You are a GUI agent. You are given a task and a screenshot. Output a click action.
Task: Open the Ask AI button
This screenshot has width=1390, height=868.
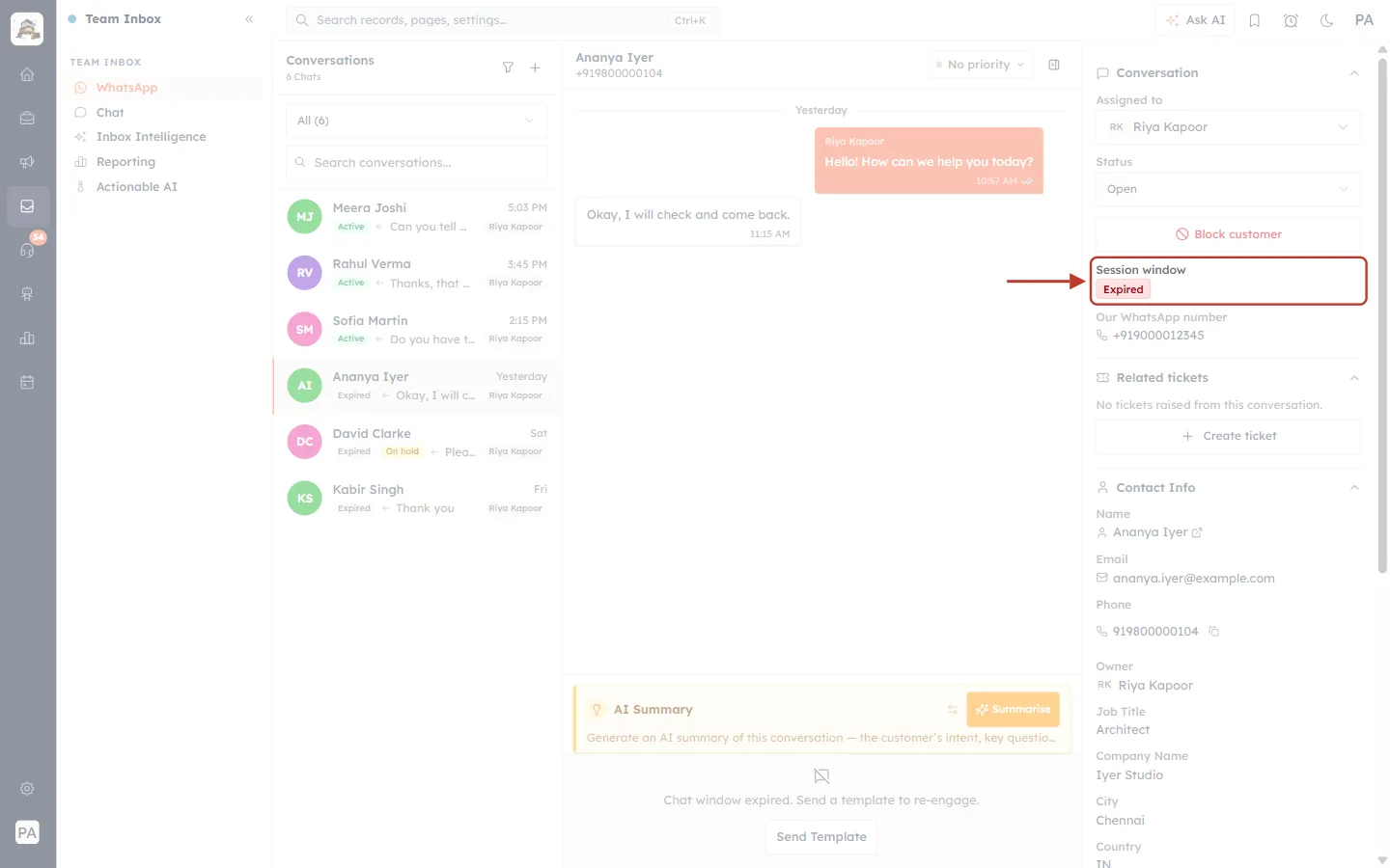pyautogui.click(x=1195, y=20)
